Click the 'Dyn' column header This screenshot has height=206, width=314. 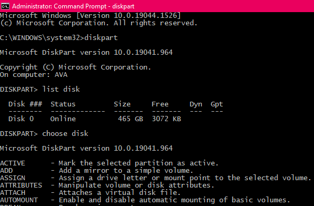pos(196,104)
